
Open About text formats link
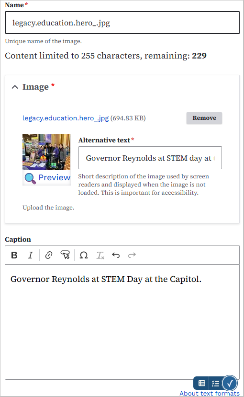coord(210,393)
